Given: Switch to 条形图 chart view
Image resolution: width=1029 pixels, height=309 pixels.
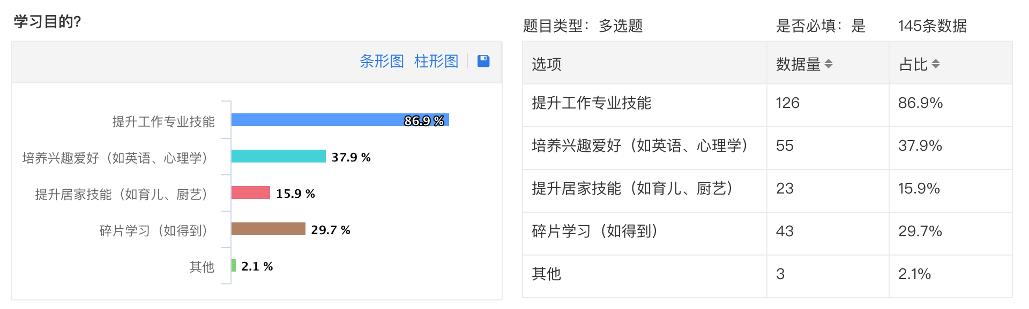Looking at the screenshot, I should [382, 61].
